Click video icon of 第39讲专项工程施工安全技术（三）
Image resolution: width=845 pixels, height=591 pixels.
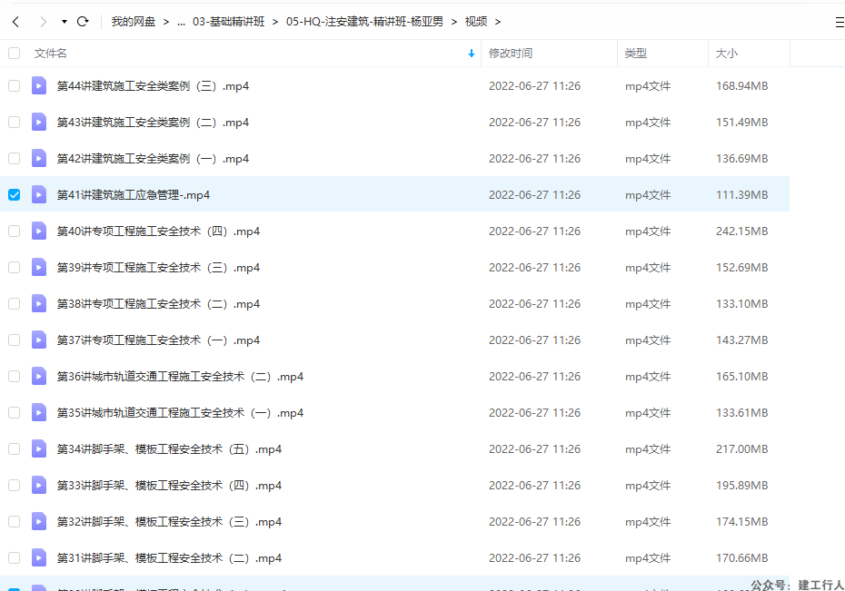(39, 268)
